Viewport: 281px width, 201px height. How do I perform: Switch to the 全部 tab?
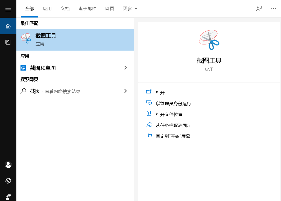30,8
